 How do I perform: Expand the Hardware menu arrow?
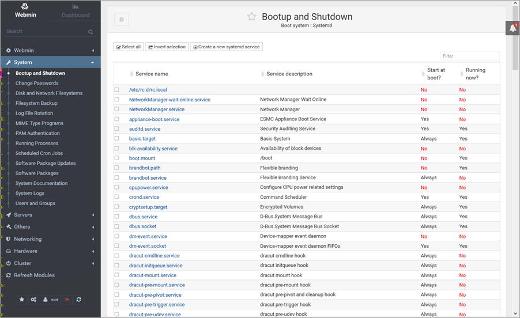(93, 251)
